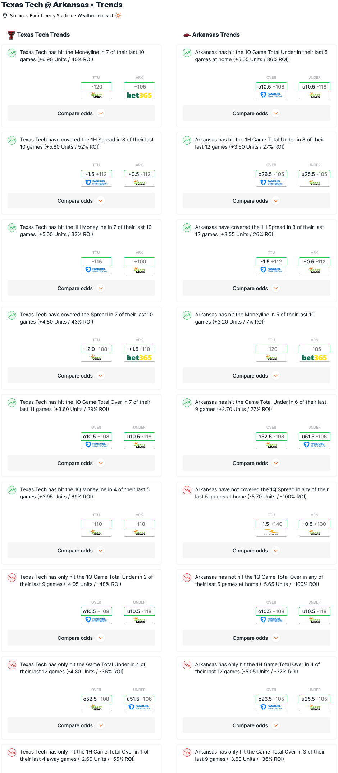Image resolution: width=338 pixels, height=773 pixels.
Task: Click the Arkansas Razorbacks logo
Action: pos(187,35)
